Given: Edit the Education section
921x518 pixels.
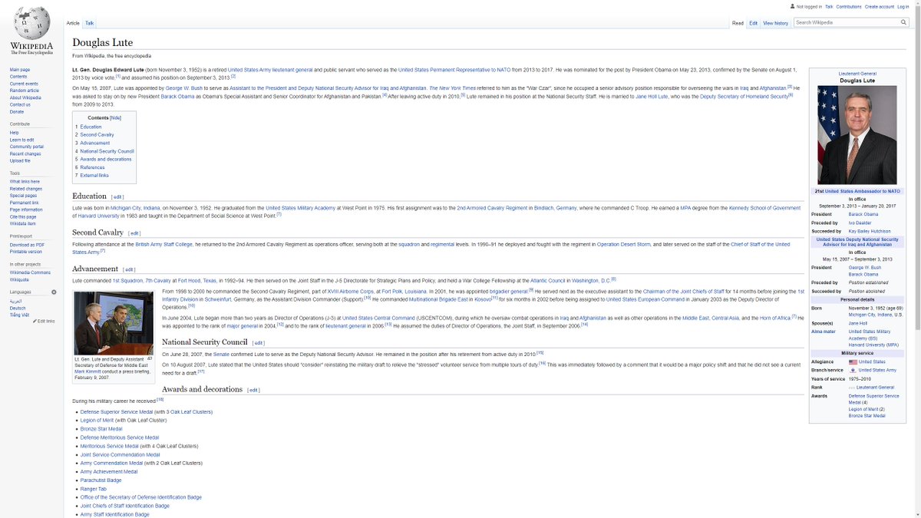Looking at the screenshot, I should tap(117, 197).
